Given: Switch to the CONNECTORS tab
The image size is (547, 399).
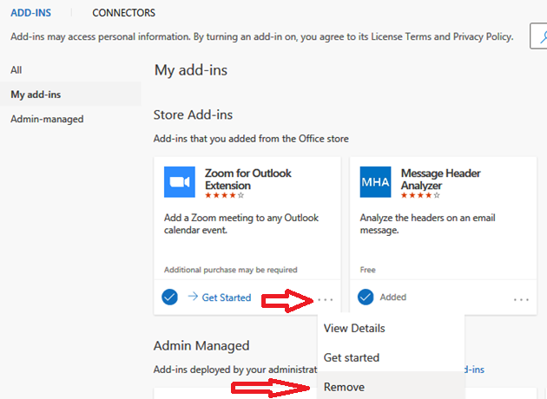Looking at the screenshot, I should coord(124,13).
